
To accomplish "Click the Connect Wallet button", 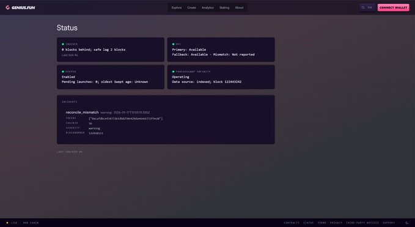I will click(x=393, y=8).
